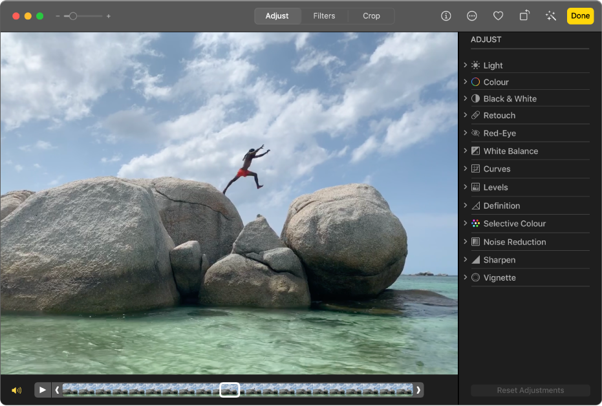Select the Curves adjustment icon
The image size is (602, 406).
click(x=476, y=169)
